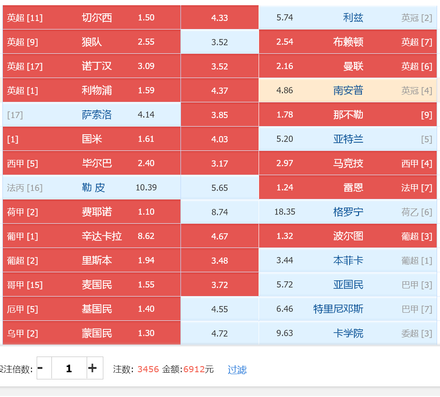Open the 过滤 filter link
Screen dimensions: 440x397
tap(237, 369)
